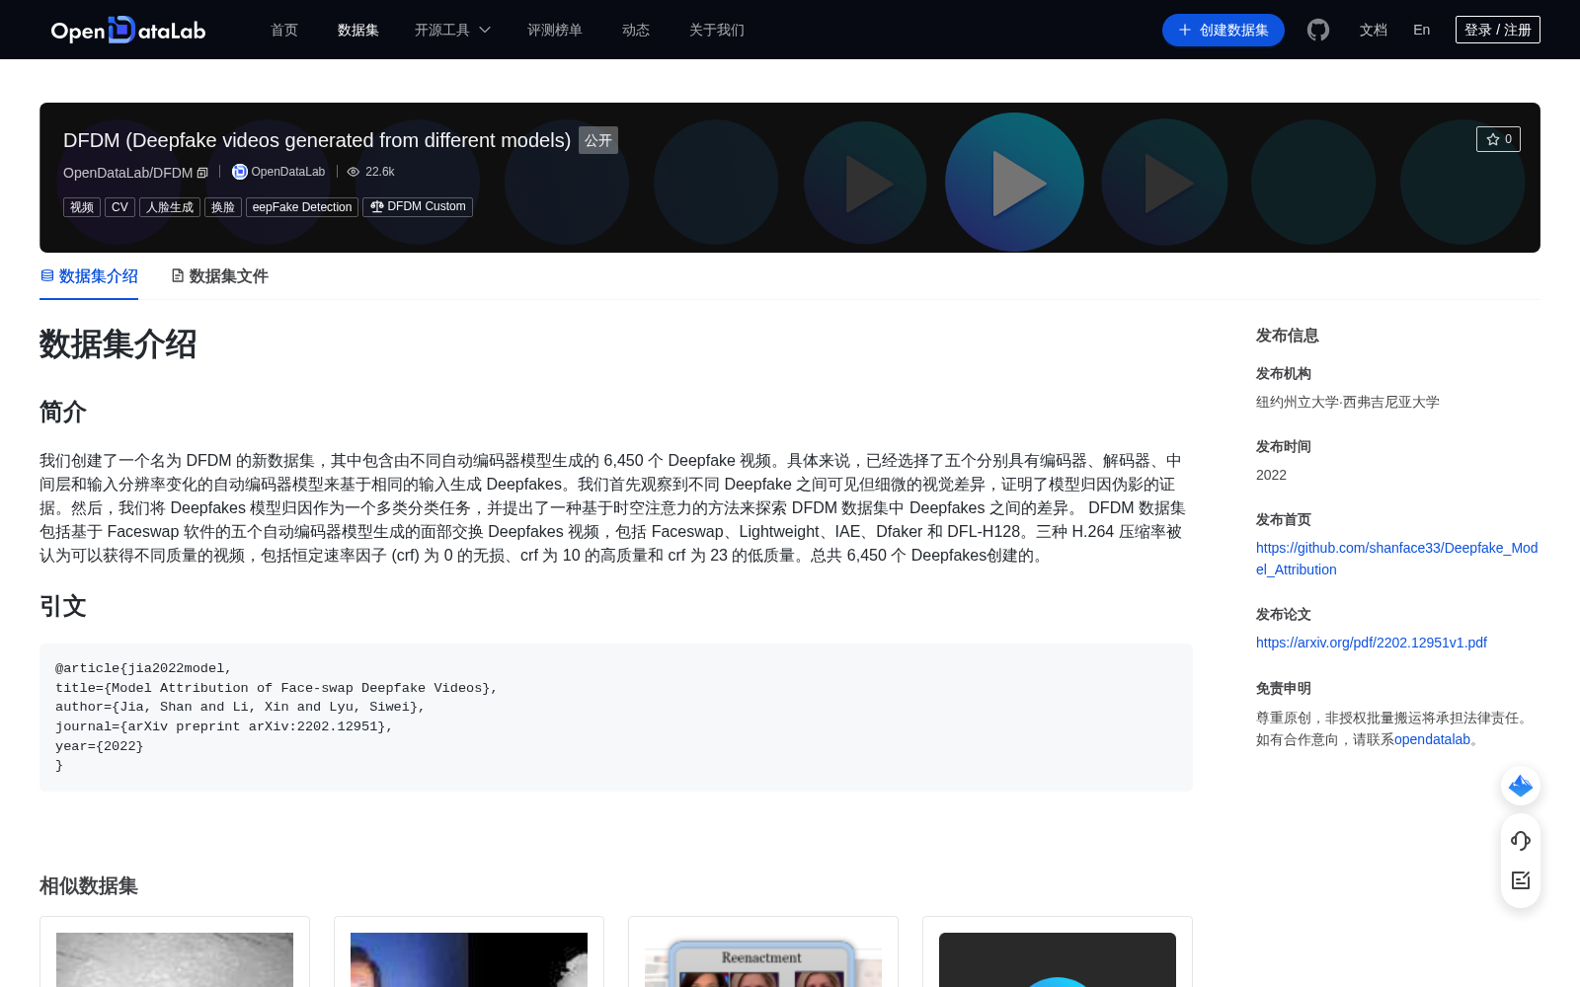The height and width of the screenshot is (987, 1580).
Task: Click the DFDM Custom license tag
Action: coord(418,206)
